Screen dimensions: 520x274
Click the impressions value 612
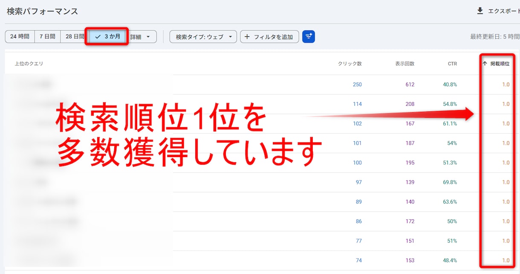click(x=410, y=85)
